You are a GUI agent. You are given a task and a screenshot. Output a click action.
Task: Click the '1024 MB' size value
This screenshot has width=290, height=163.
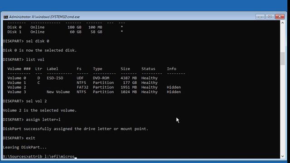pos(129,92)
